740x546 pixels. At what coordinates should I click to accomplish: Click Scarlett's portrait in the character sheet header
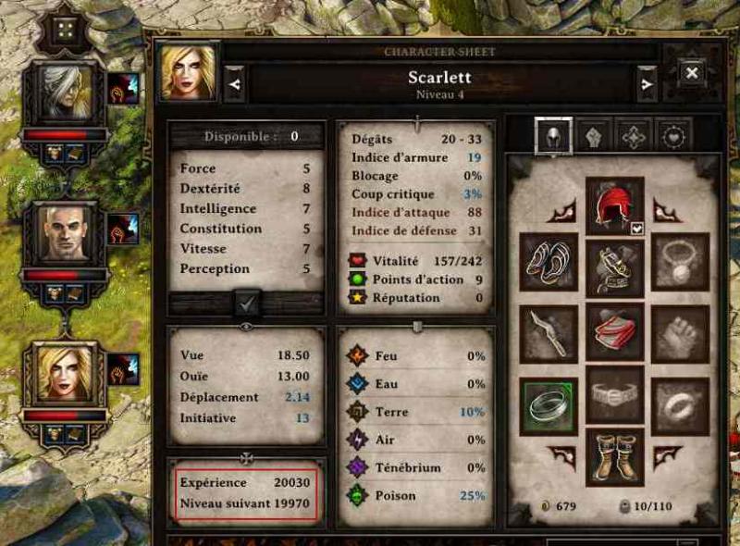point(189,72)
